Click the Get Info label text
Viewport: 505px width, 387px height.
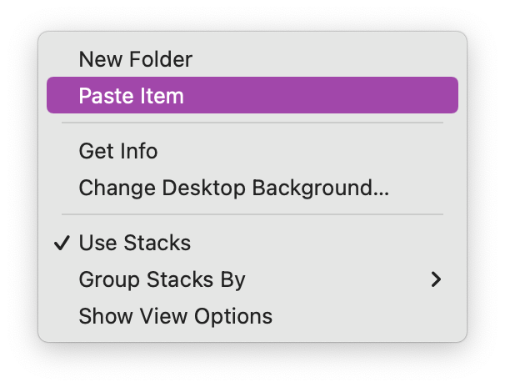(118, 151)
